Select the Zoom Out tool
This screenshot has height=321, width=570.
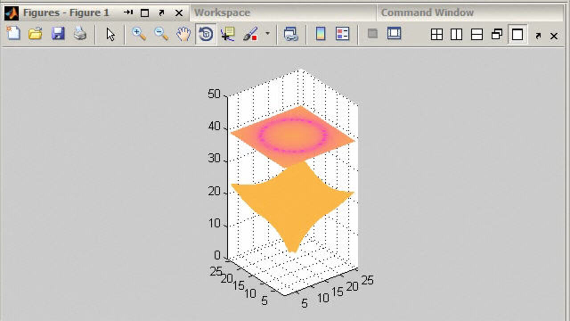[161, 34]
